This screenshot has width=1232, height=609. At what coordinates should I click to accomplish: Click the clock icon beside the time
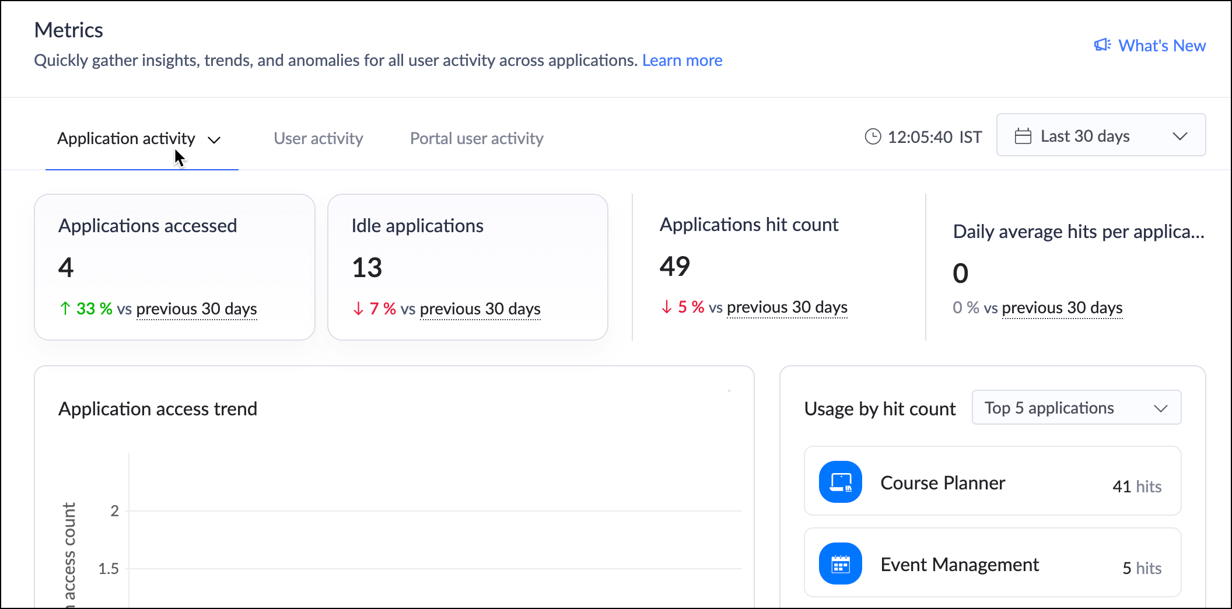point(873,137)
